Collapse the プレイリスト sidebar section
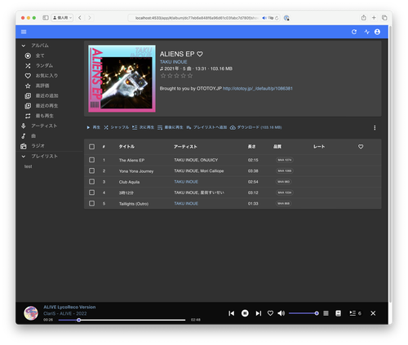 [24, 157]
